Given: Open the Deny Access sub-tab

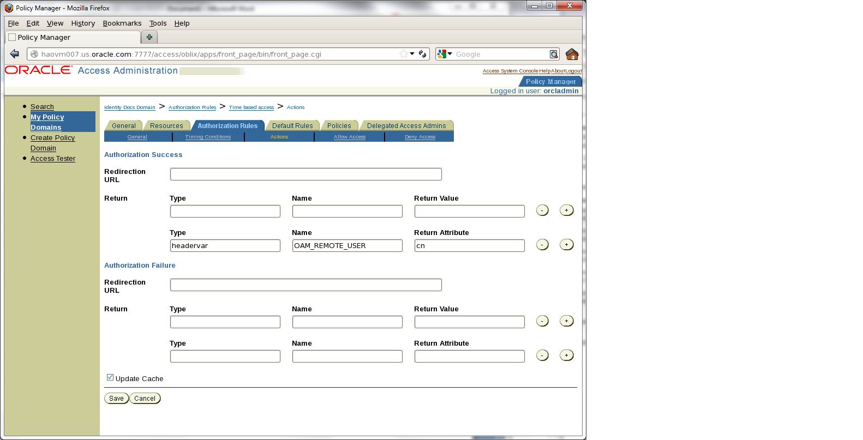Looking at the screenshot, I should pyautogui.click(x=420, y=137).
